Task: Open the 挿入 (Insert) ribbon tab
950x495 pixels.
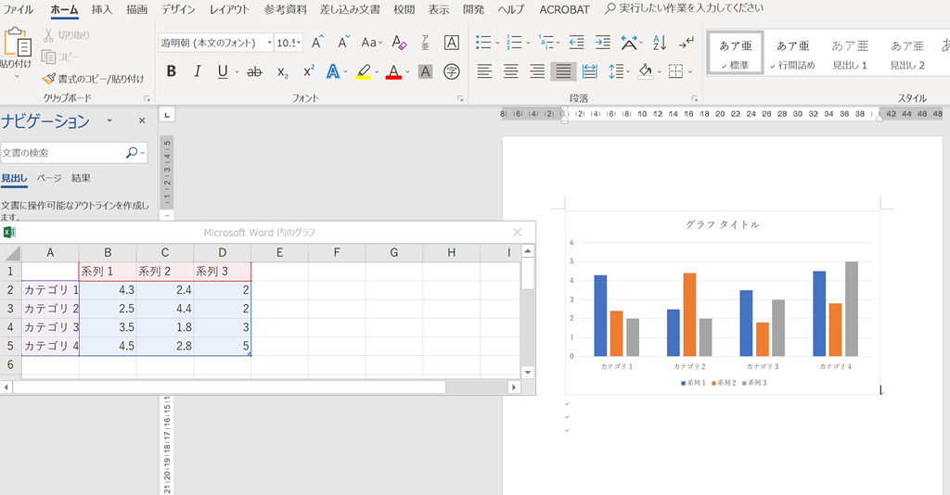Action: click(x=102, y=9)
